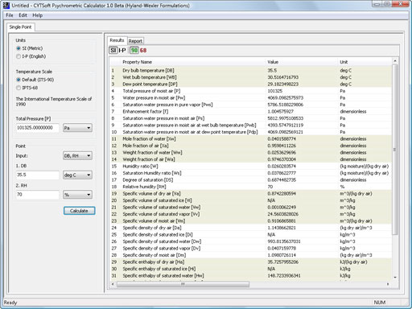The height and width of the screenshot is (309, 412).
Task: Click the Calculate button
Action: pyautogui.click(x=79, y=211)
